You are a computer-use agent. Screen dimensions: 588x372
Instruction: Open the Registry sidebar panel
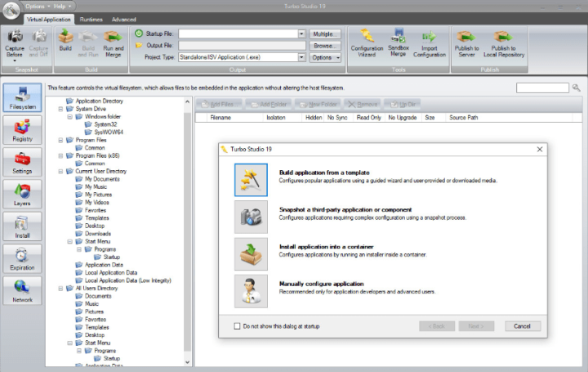pyautogui.click(x=23, y=130)
